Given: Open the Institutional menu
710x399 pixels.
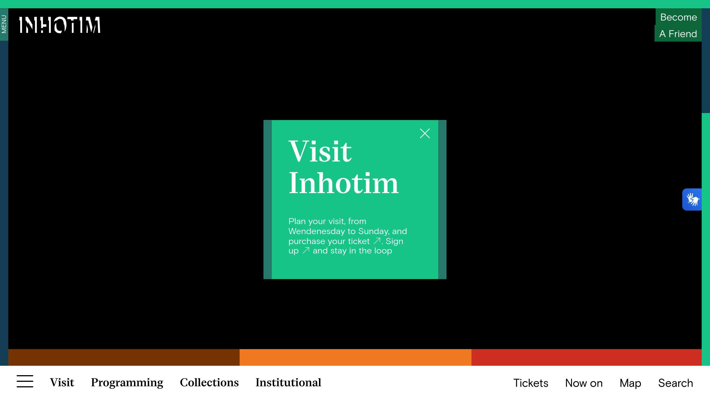Looking at the screenshot, I should click(288, 383).
